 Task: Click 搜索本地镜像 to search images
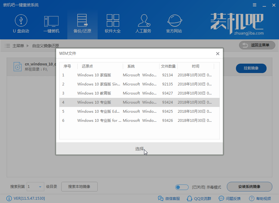coord(79,187)
